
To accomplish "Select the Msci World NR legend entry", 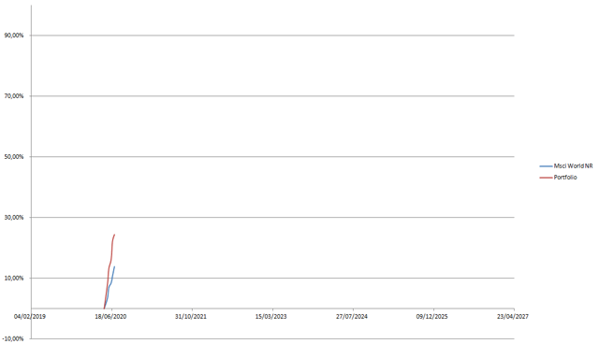I will coord(566,165).
